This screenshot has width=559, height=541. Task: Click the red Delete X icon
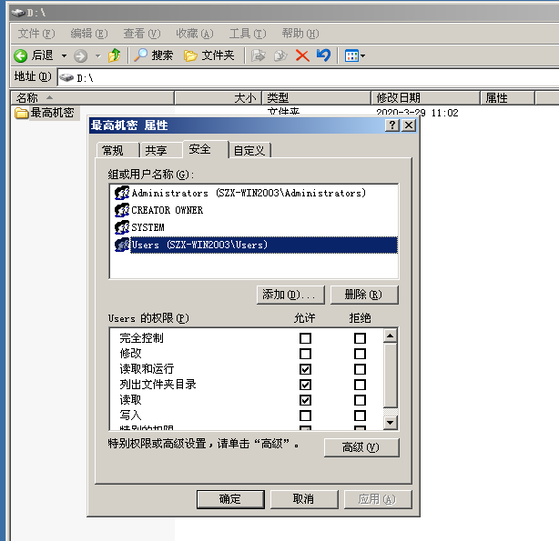pyautogui.click(x=302, y=55)
